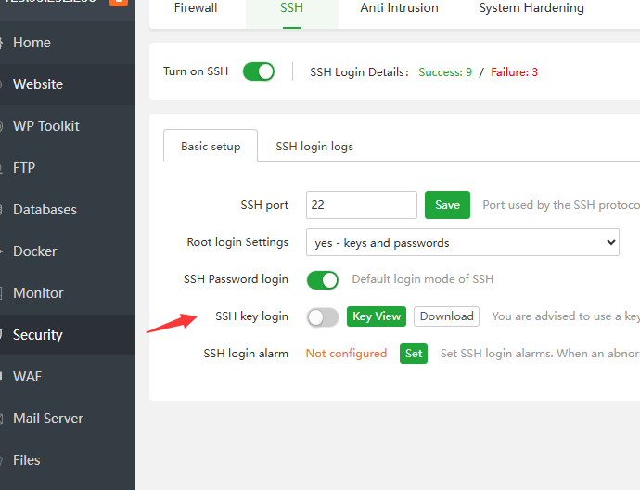Click the orange notification badge

click(119, 3)
